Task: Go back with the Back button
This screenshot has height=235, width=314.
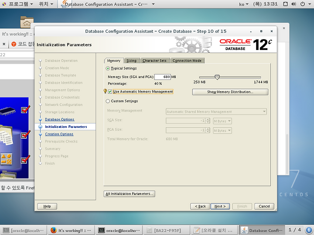Action: pyautogui.click(x=200, y=206)
